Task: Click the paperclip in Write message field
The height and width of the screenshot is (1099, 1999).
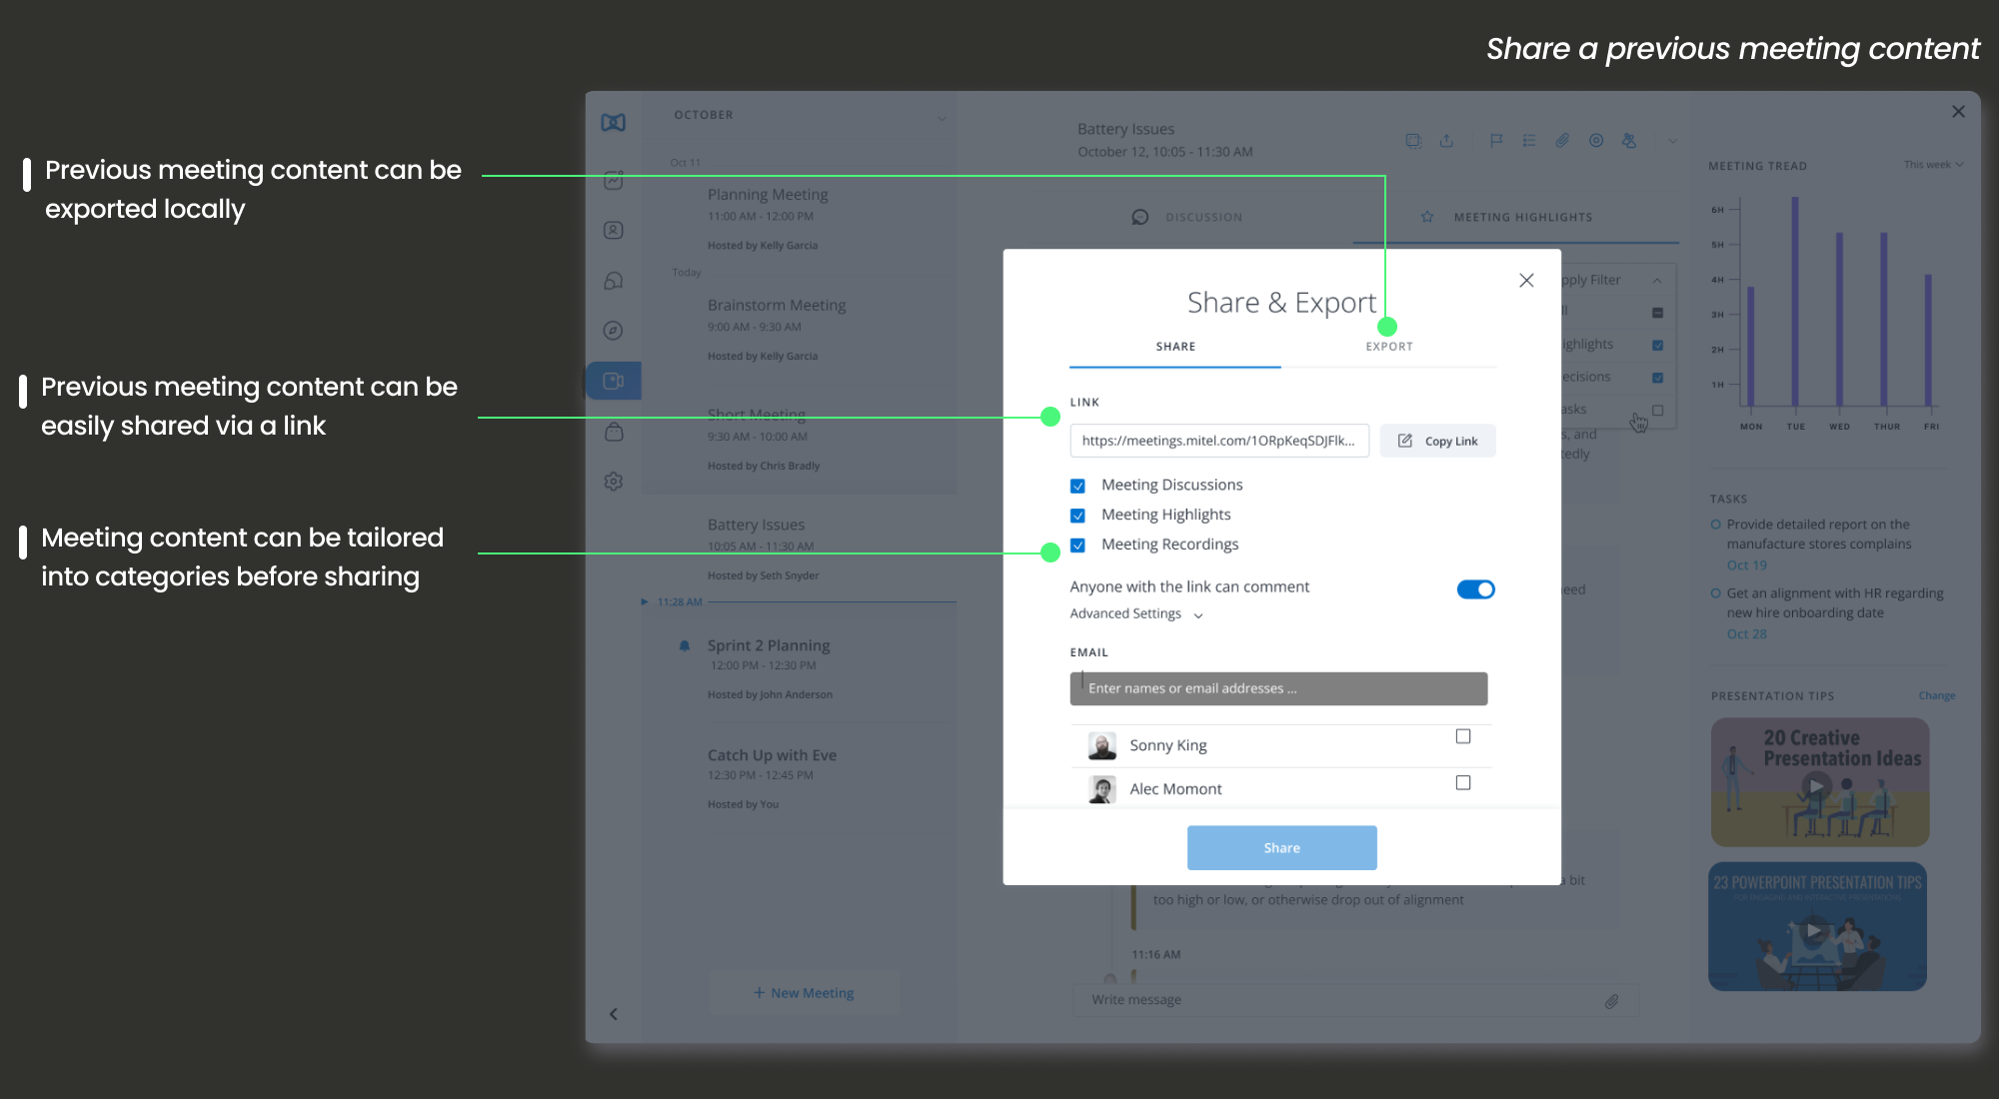Action: tap(1611, 1001)
